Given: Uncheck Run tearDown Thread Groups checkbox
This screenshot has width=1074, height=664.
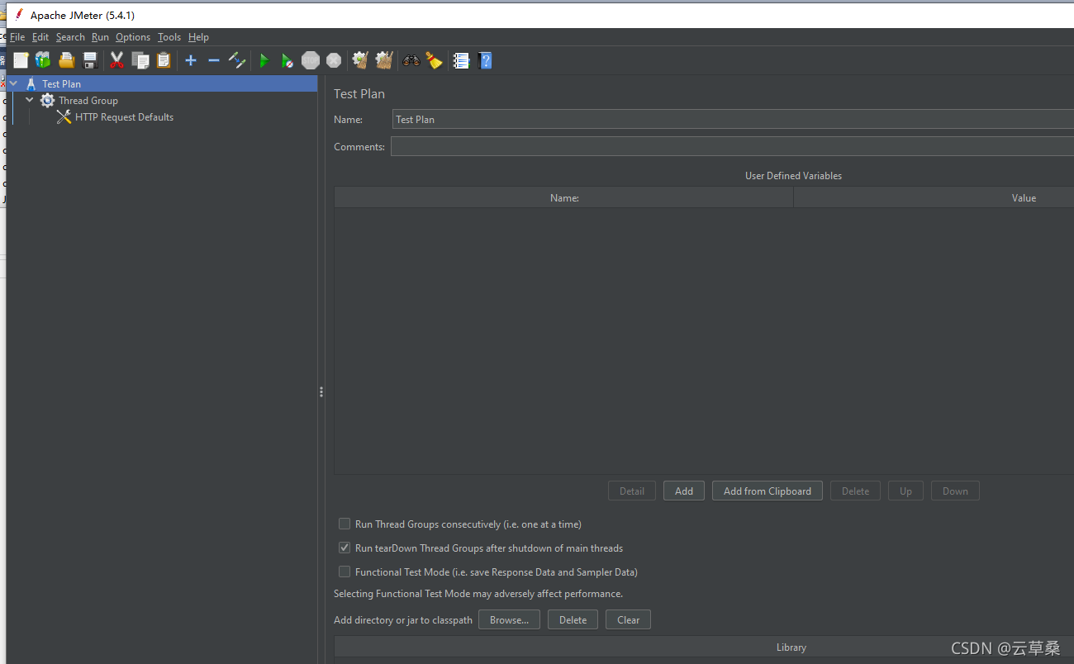Looking at the screenshot, I should [x=345, y=548].
